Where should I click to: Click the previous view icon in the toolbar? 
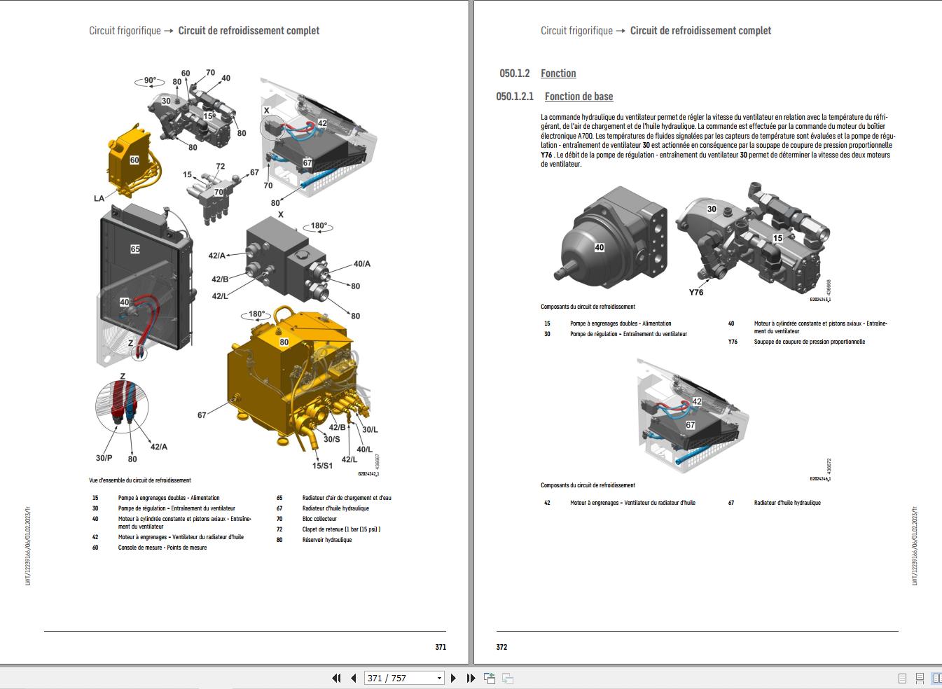[x=488, y=678]
